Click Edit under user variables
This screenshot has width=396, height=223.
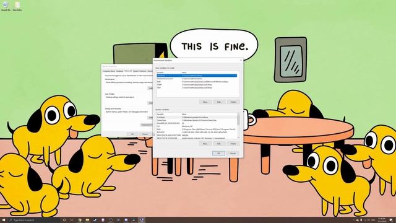click(x=219, y=102)
